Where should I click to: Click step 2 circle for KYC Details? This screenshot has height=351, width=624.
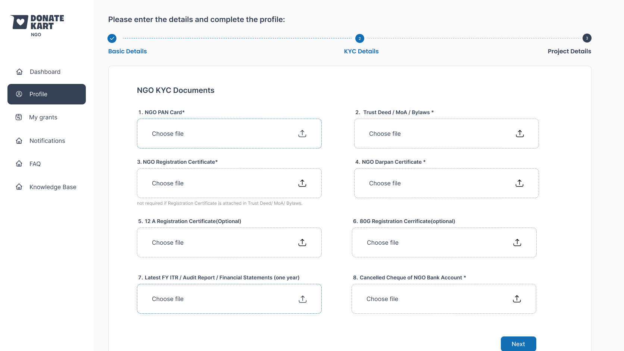(360, 38)
